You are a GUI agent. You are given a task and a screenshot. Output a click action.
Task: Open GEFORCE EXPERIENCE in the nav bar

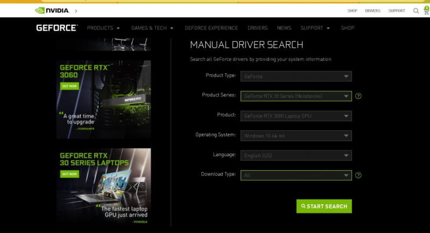(211, 28)
